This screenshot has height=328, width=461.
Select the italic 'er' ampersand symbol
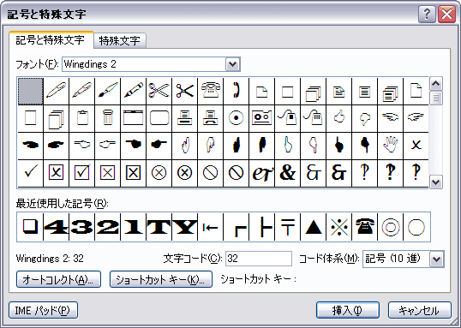pyautogui.click(x=261, y=173)
